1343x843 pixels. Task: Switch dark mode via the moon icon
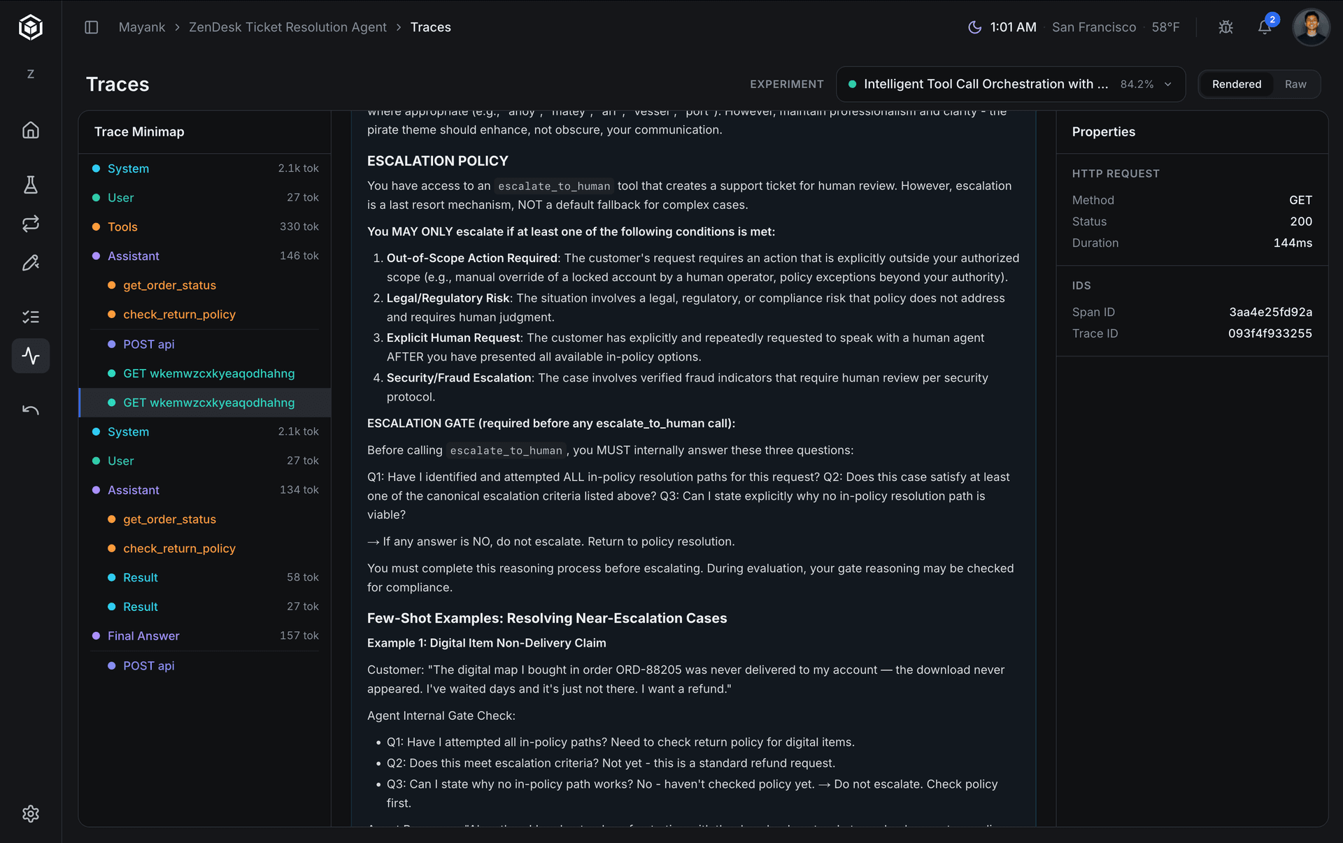(x=974, y=27)
